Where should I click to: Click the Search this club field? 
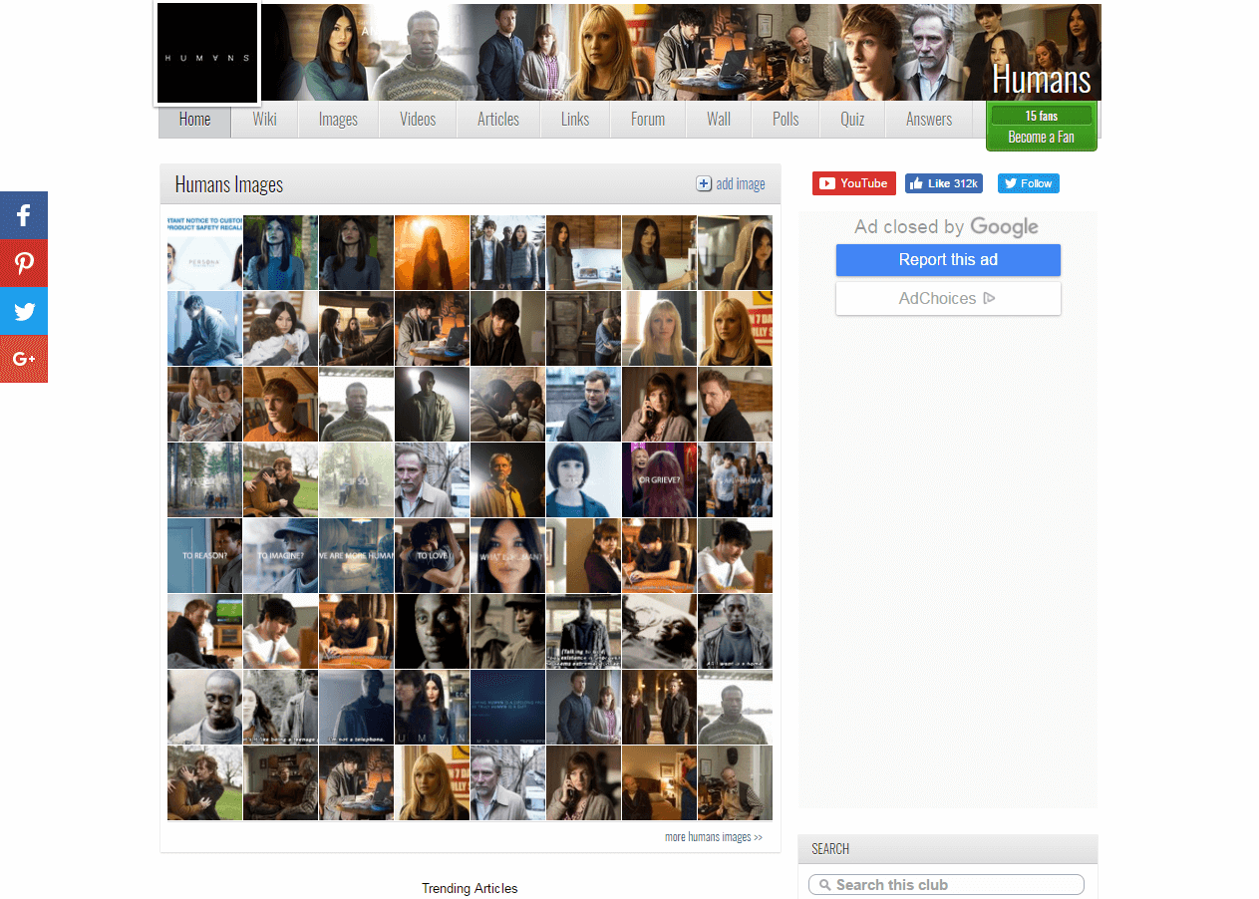point(952,885)
